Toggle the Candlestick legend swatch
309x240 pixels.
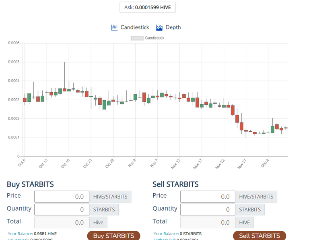[137, 38]
